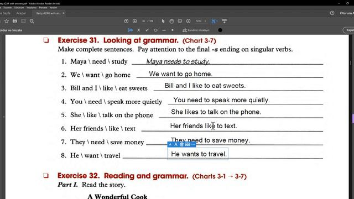Screen dimensions: 354x199
Task: Switch to the Araçlar tab
Action: 21,13
